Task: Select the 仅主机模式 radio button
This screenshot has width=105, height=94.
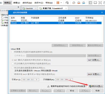Action: (x=13, y=64)
